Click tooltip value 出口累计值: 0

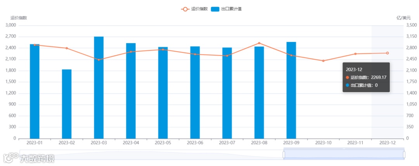pyautogui.click(x=362, y=85)
